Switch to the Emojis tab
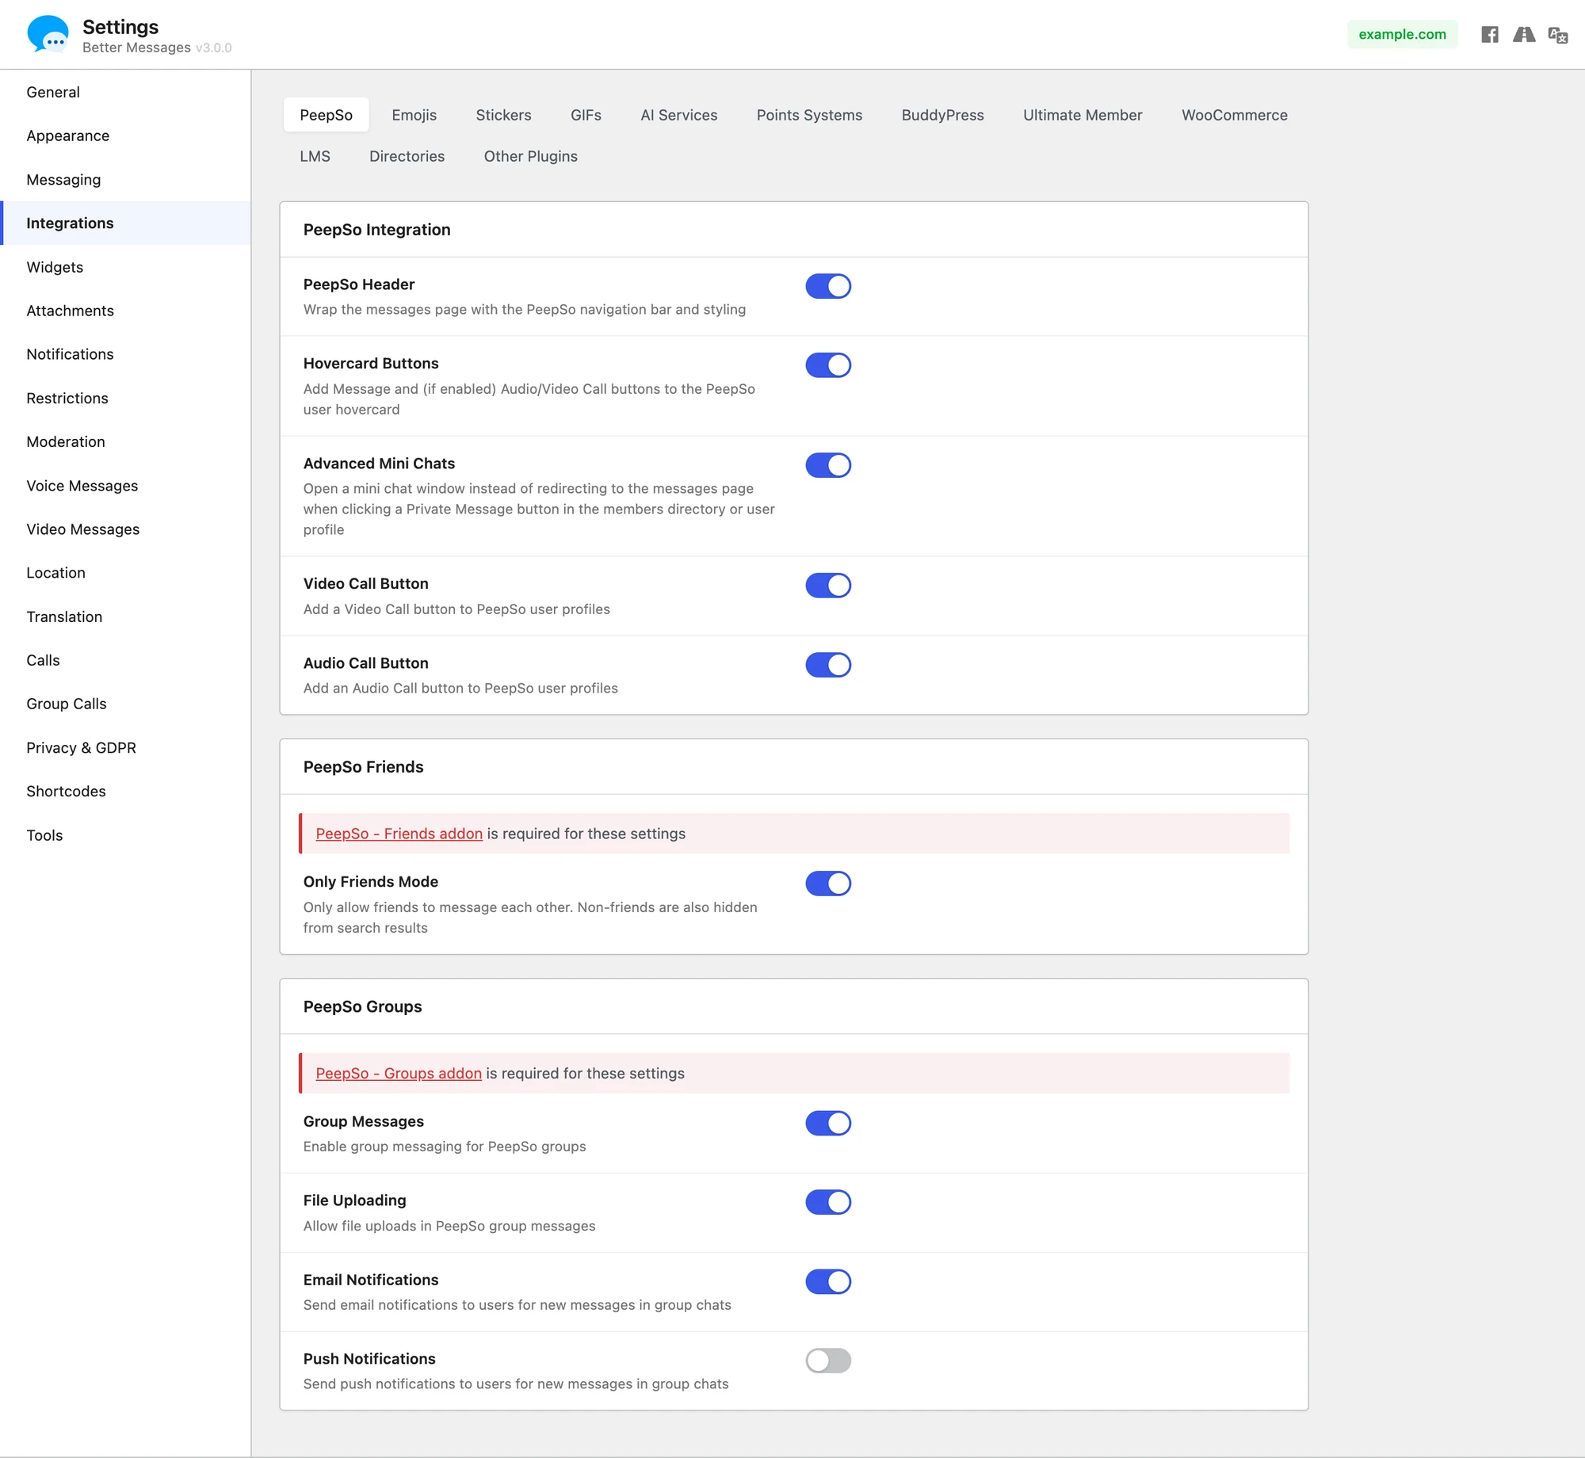Image resolution: width=1585 pixels, height=1458 pixels. point(414,115)
